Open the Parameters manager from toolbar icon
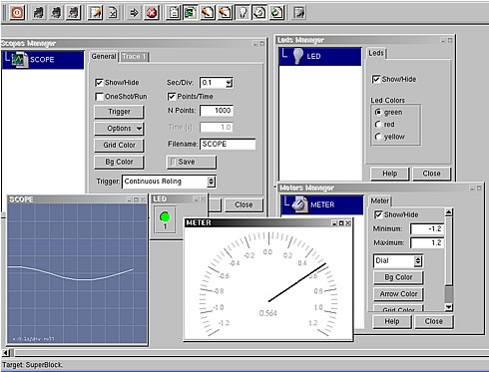This screenshot has width=489, height=372. pos(174,13)
